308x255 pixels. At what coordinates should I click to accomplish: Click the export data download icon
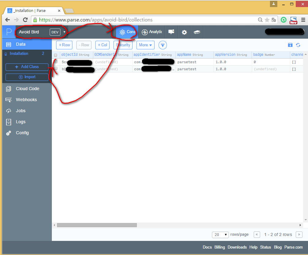(x=290, y=45)
